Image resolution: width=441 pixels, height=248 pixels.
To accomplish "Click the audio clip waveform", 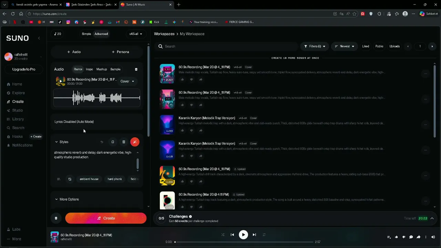I will pos(97,98).
